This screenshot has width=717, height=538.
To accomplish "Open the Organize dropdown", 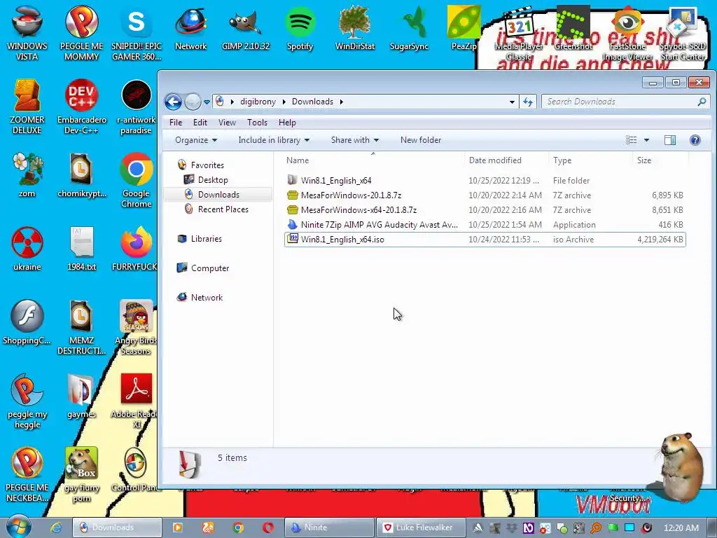I will pos(196,140).
